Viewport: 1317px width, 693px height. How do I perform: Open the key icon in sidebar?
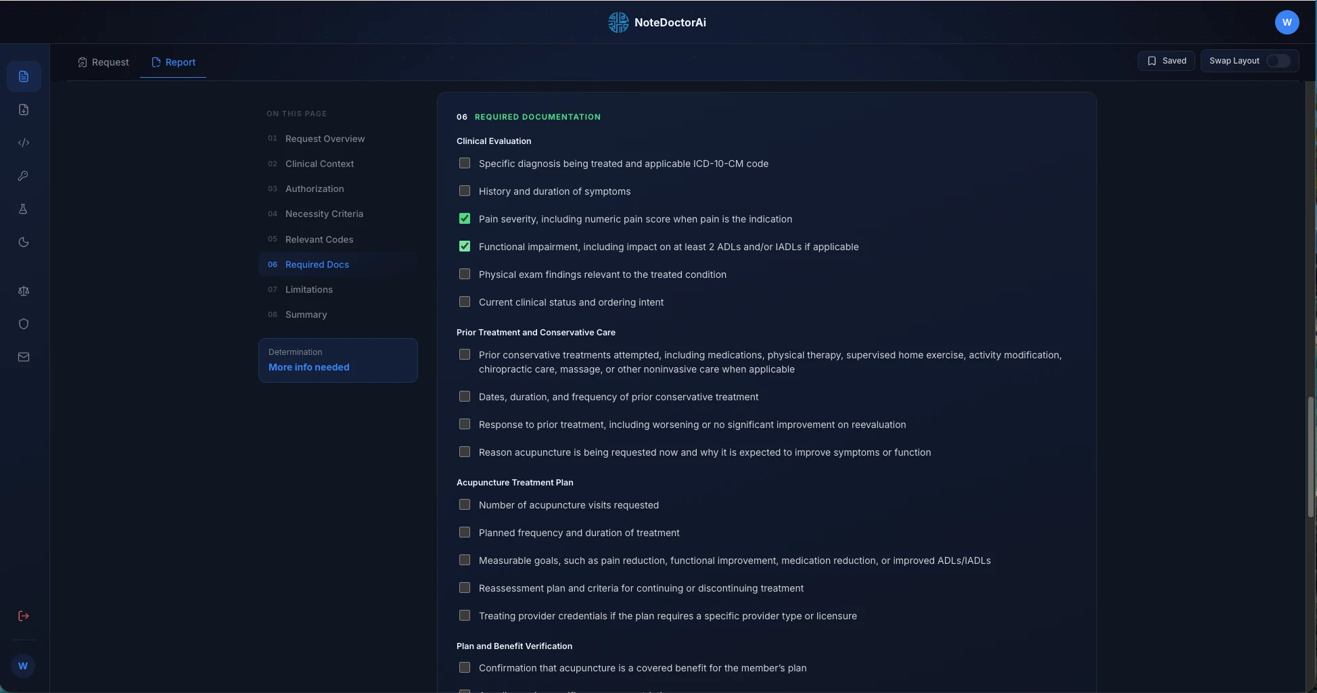[24, 176]
